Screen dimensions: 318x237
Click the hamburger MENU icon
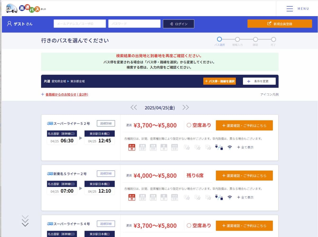pyautogui.click(x=290, y=8)
